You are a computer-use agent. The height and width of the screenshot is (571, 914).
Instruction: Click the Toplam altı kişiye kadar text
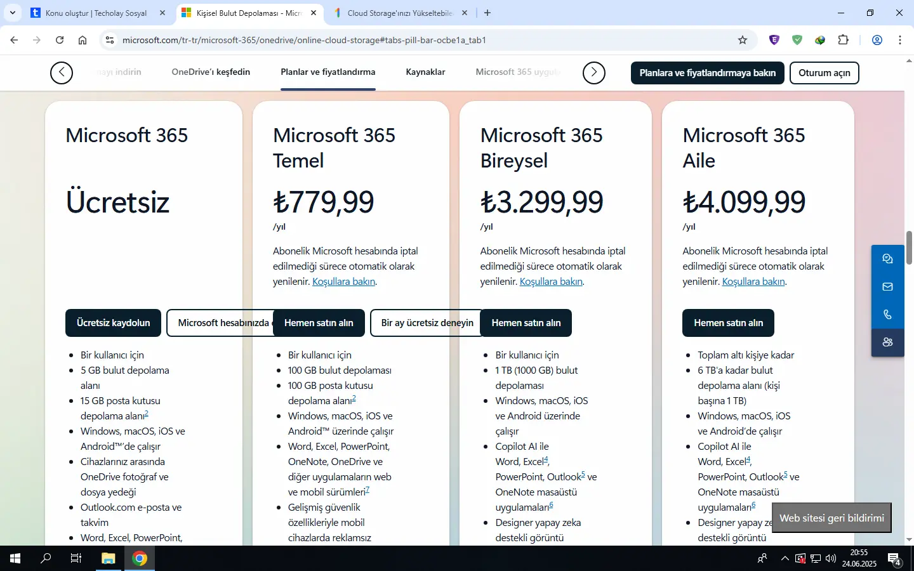coord(746,355)
